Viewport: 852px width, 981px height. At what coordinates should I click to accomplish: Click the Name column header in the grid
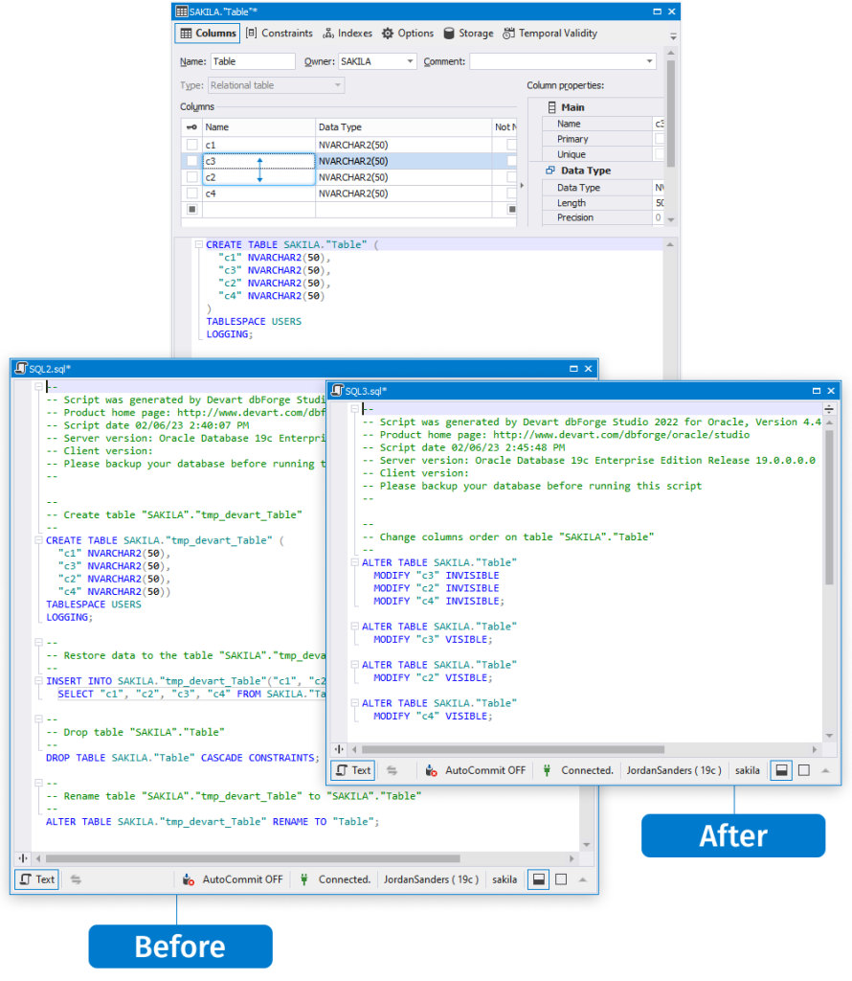(x=258, y=127)
